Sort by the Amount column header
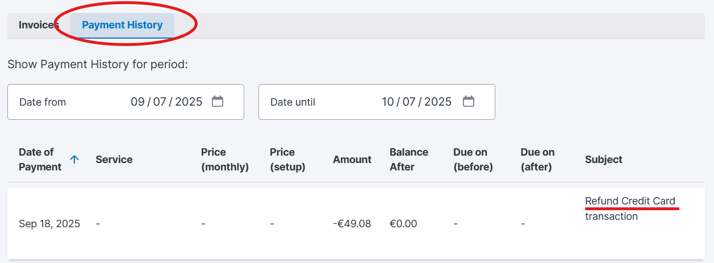This screenshot has width=714, height=263. 352,160
